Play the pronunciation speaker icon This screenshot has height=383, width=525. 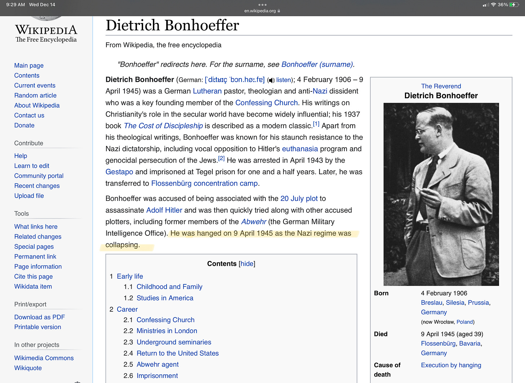tap(271, 80)
